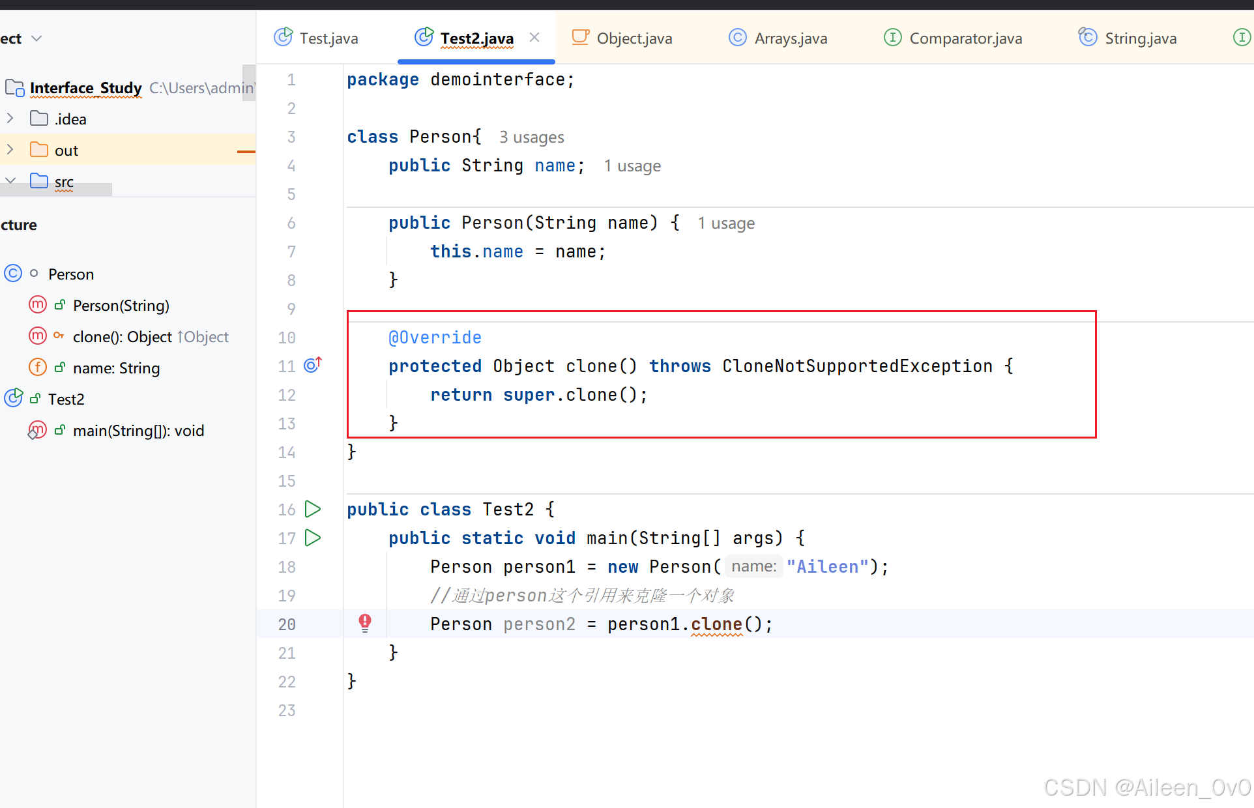The width and height of the screenshot is (1254, 808).
Task: Click line number 20 in the gutter
Action: point(287,624)
